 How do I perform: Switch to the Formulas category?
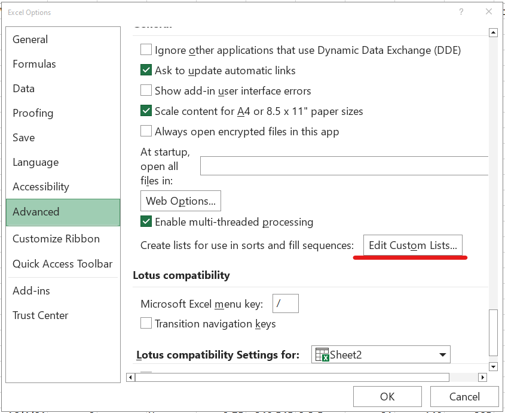pos(34,64)
